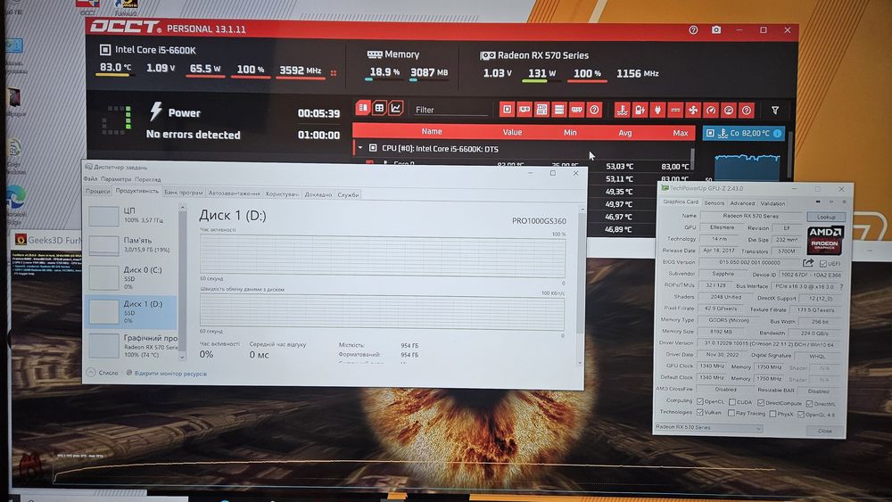The height and width of the screenshot is (502, 892).
Task: Select Графічний процесор entry in Task Manager sidebar
Action: click(133, 346)
